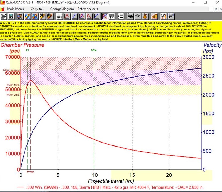The height and width of the screenshot is (192, 222).
Task: Click the blue curve icon right of the table grid's red curve
Action: pyautogui.click(x=74, y=16)
